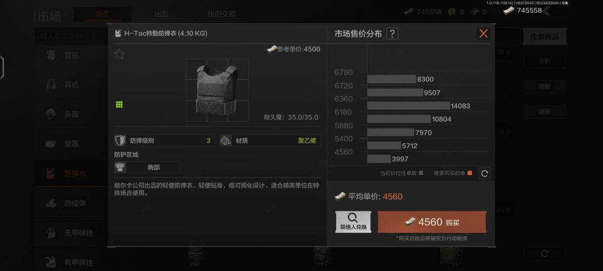
Task: Select the 14083 listings price bar
Action: click(x=408, y=105)
